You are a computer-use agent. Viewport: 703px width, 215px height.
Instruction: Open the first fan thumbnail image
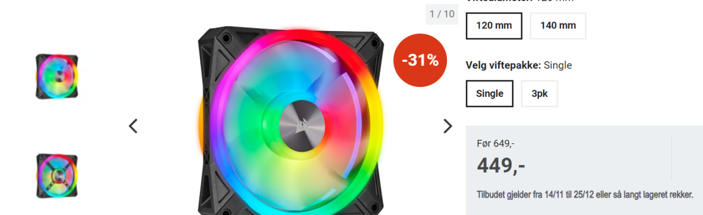(57, 77)
